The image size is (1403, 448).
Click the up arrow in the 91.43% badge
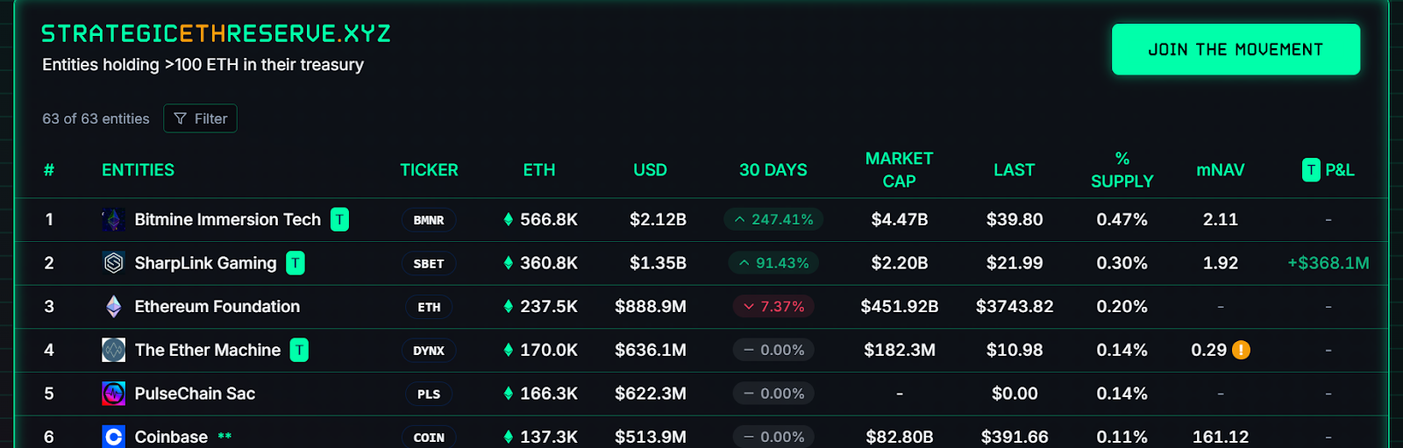(x=744, y=263)
